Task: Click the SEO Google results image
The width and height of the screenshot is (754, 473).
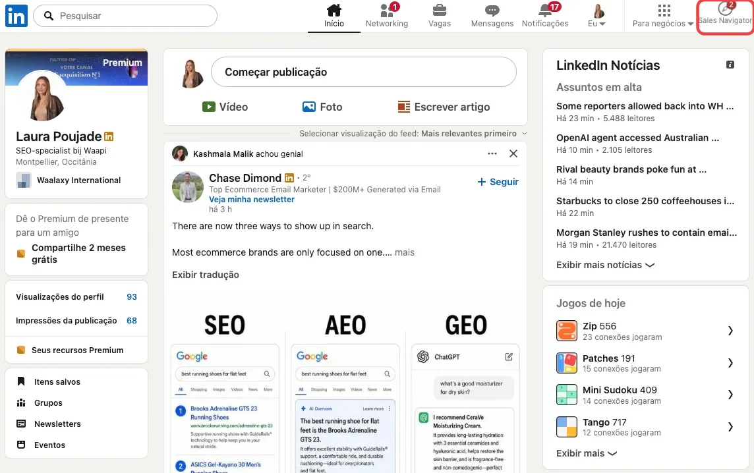Action: coord(225,408)
